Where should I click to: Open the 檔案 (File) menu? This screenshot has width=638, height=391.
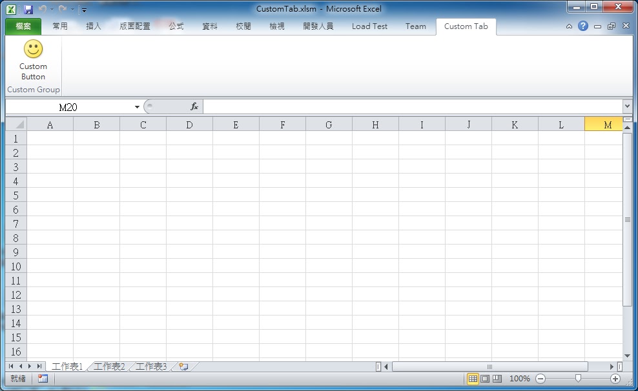[x=23, y=26]
